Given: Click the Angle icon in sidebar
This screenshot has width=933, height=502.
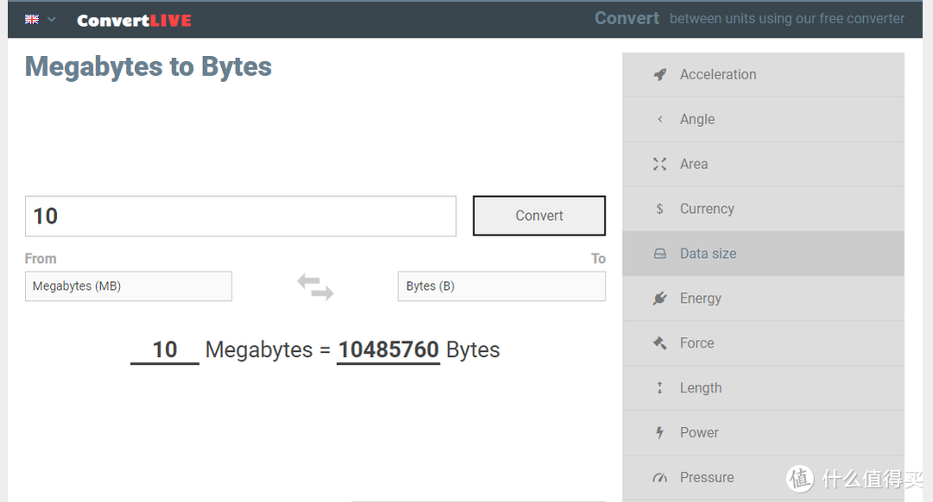Looking at the screenshot, I should tap(660, 119).
